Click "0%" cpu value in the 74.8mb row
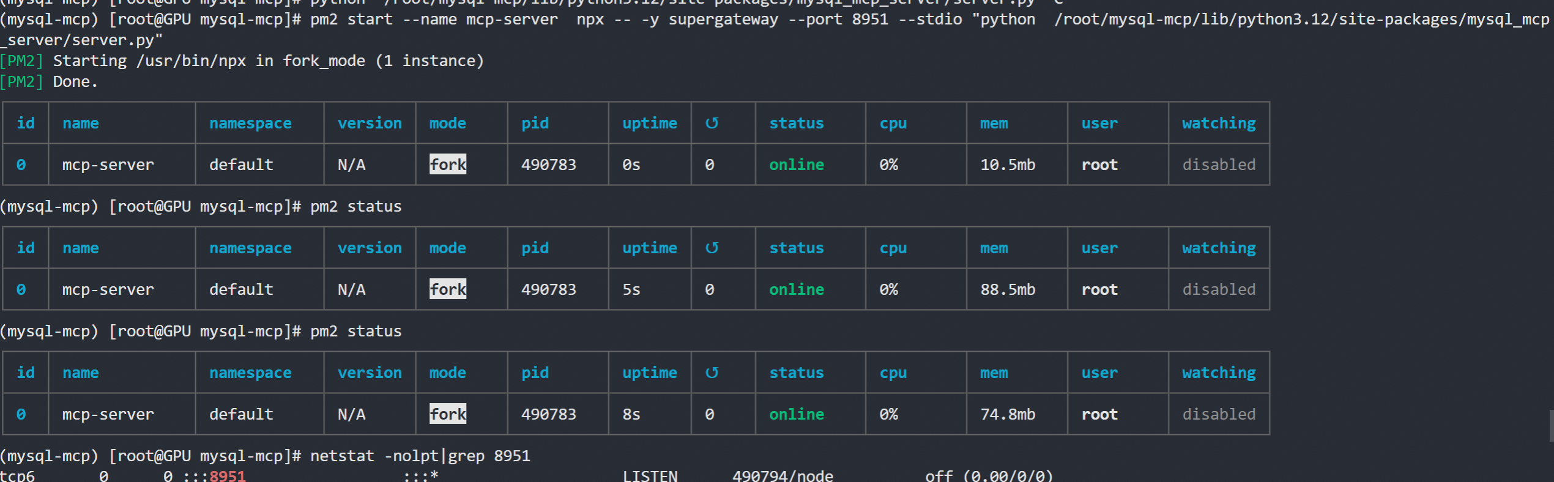The image size is (1554, 482). [x=889, y=414]
